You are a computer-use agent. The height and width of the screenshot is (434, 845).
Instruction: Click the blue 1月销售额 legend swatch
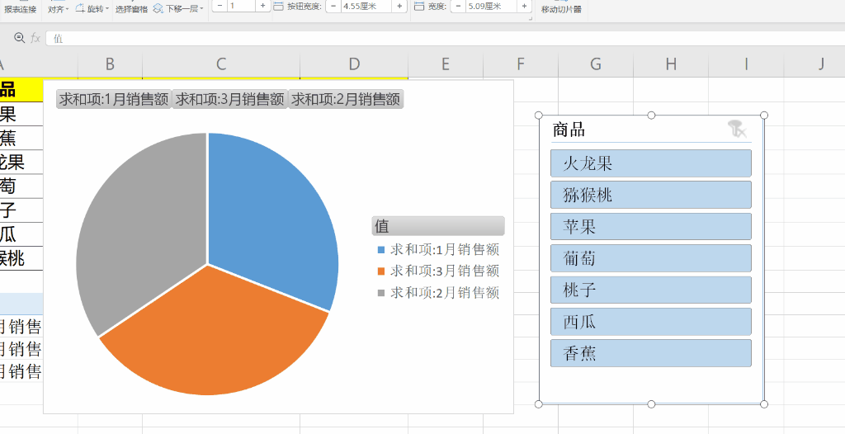point(381,250)
